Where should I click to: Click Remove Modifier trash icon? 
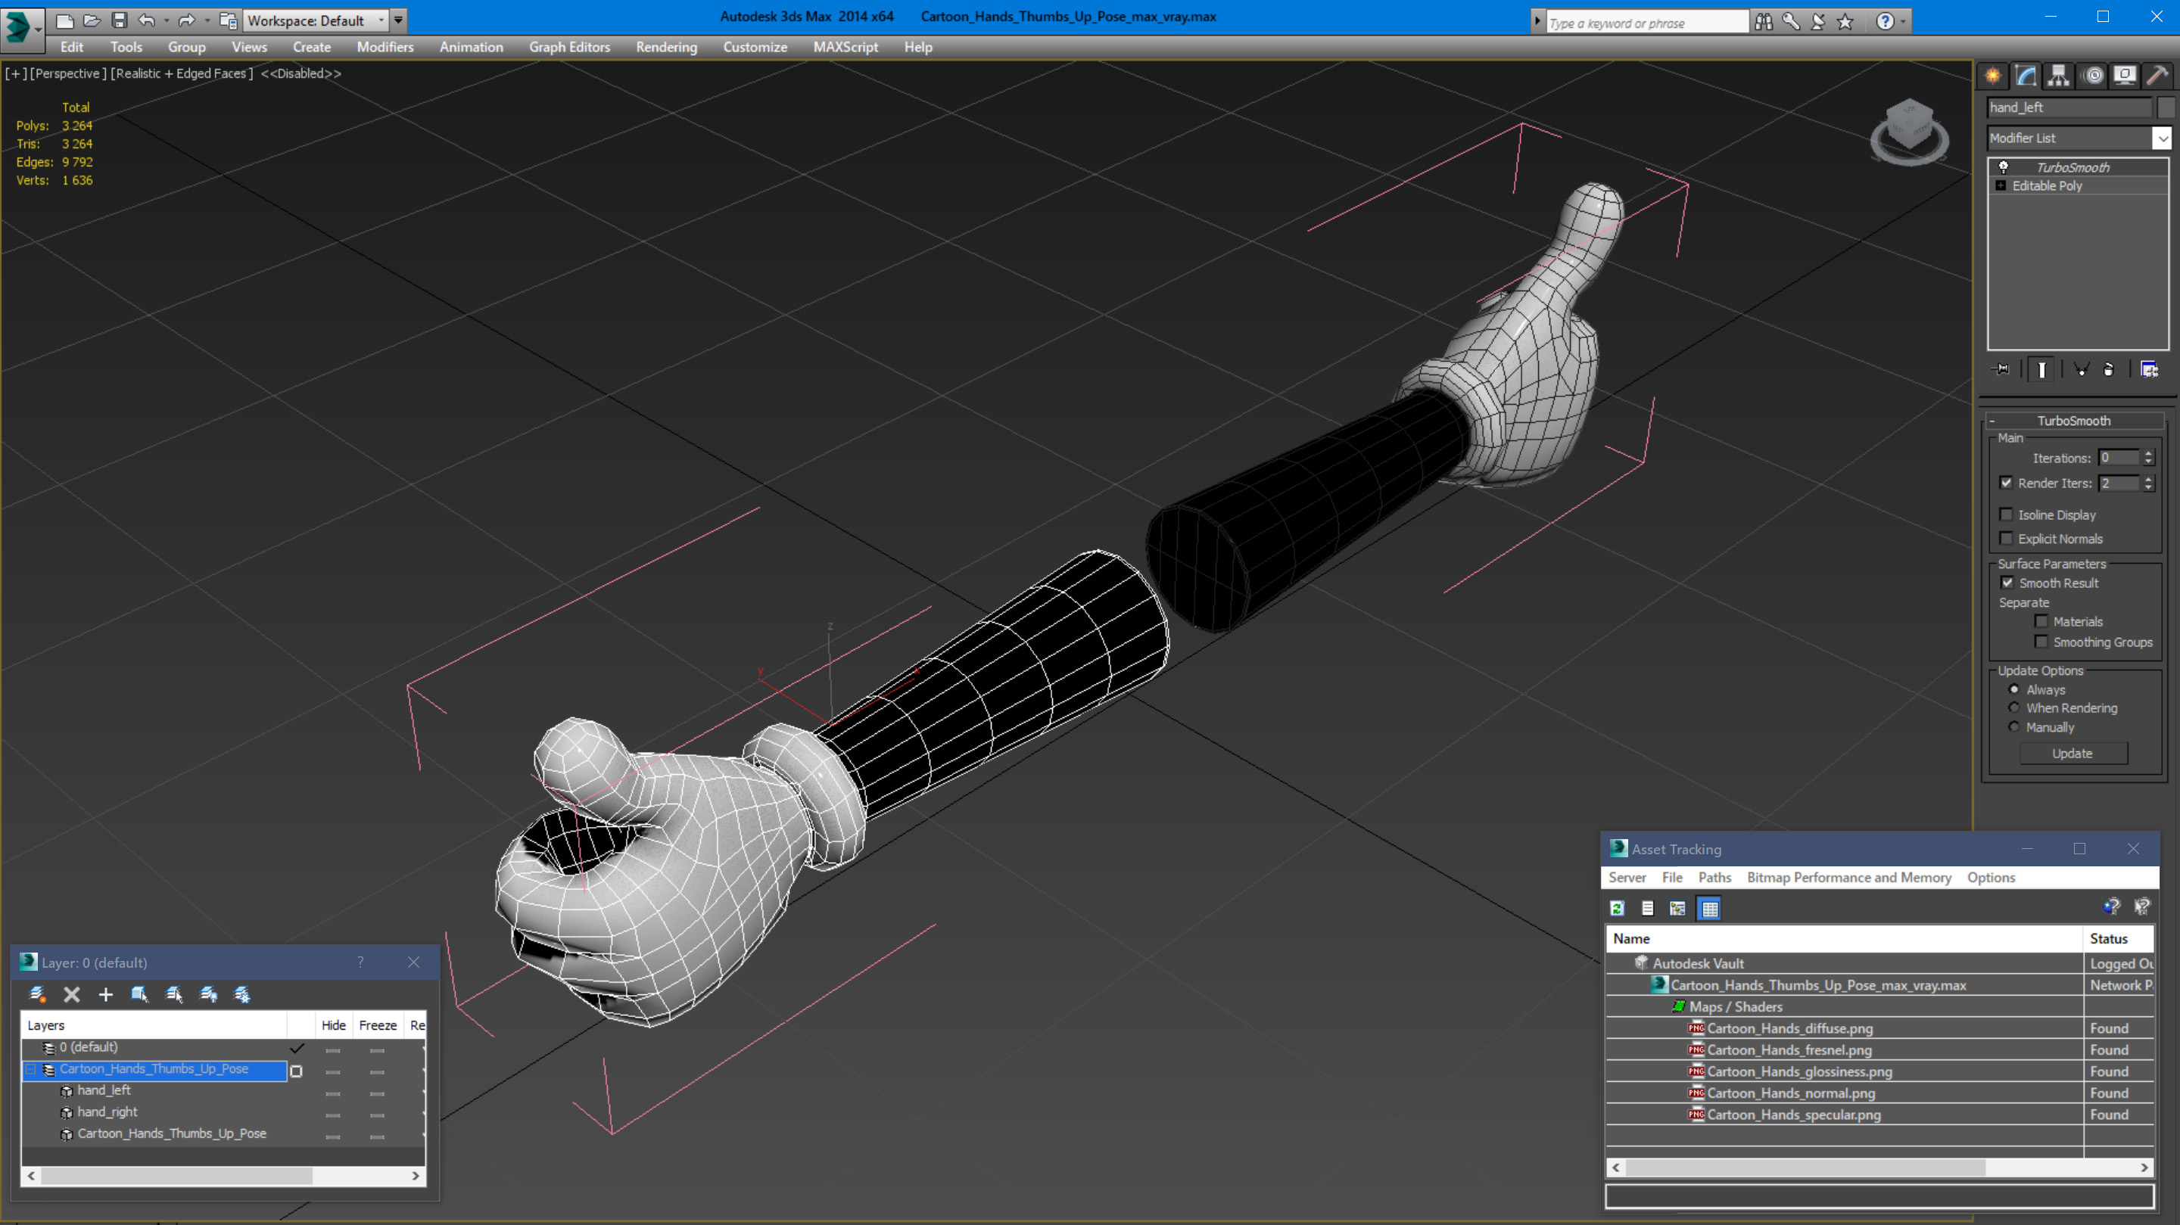pos(2109,368)
